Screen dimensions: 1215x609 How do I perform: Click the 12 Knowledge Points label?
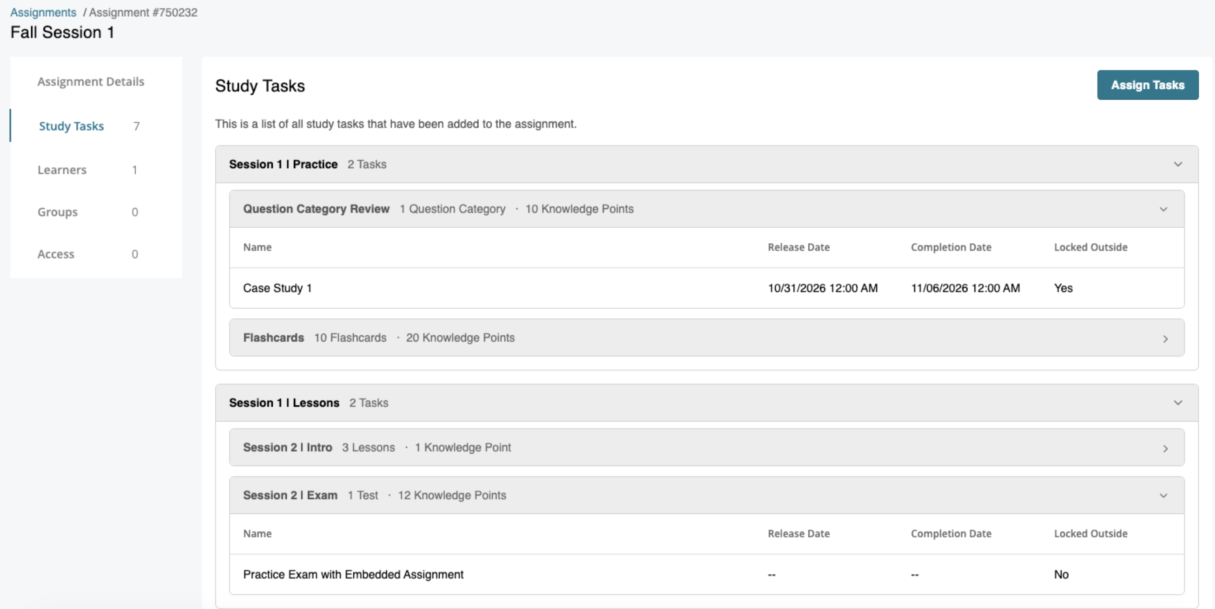452,495
